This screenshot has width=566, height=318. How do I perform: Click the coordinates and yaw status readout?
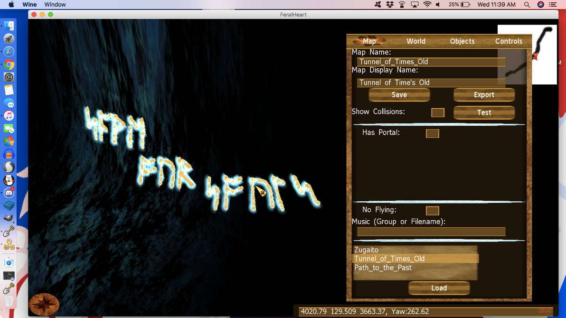tap(425, 311)
